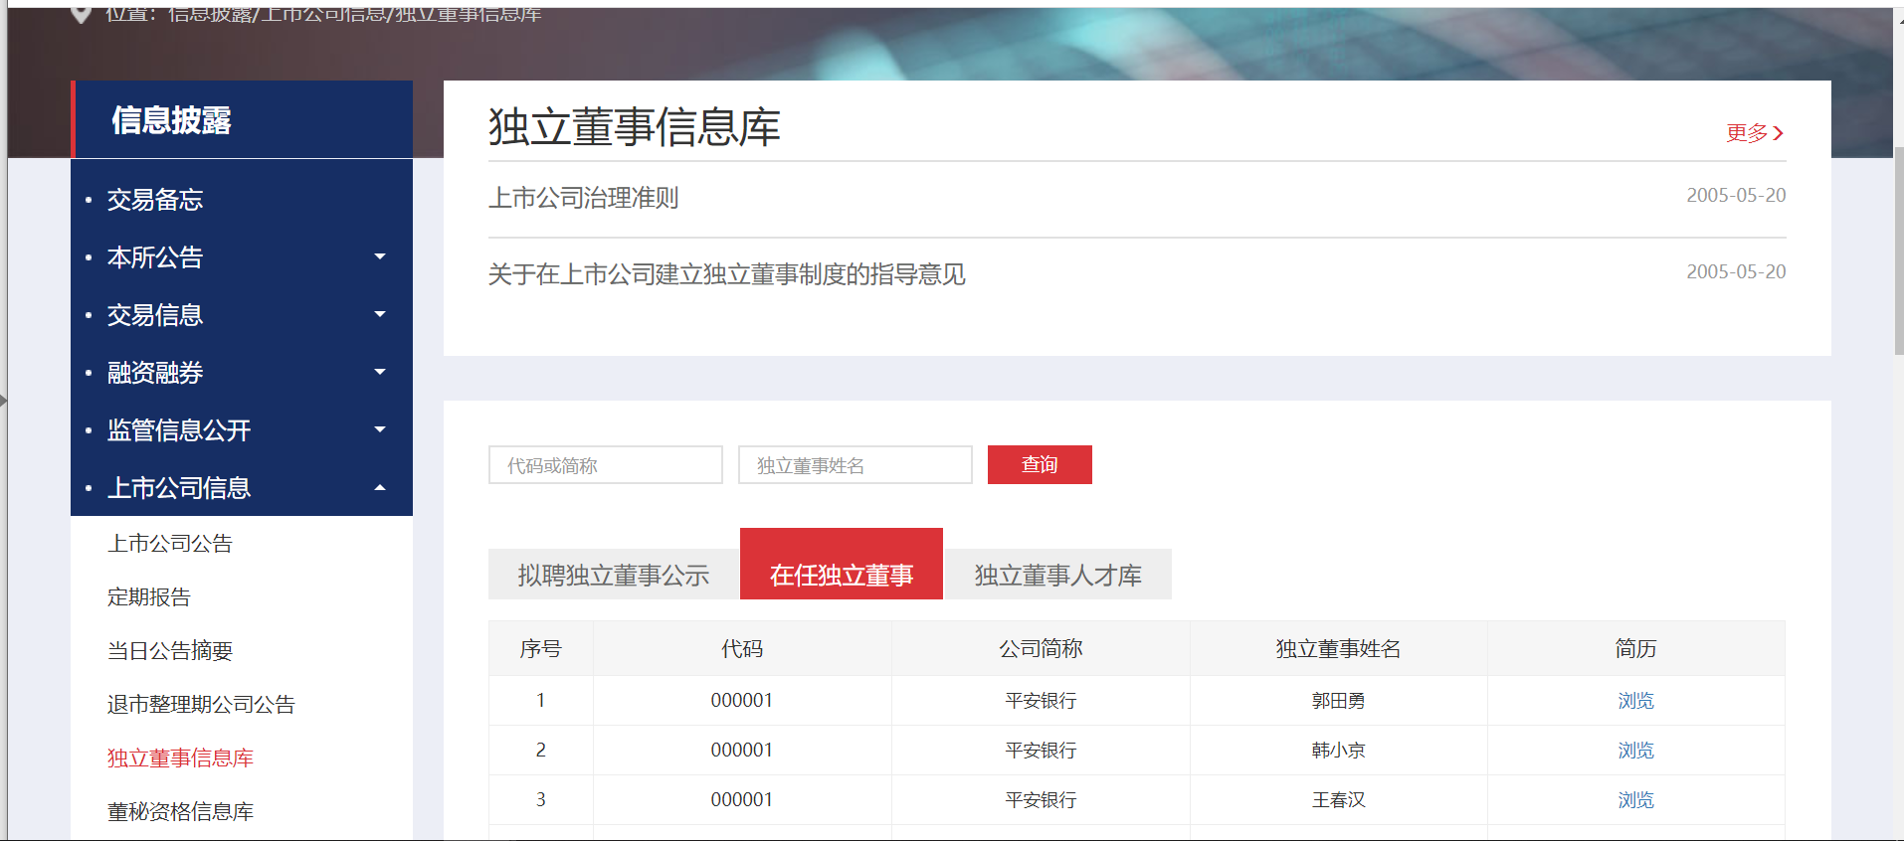
Task: Select 上市公司信息 sidebar item
Action: click(x=179, y=488)
